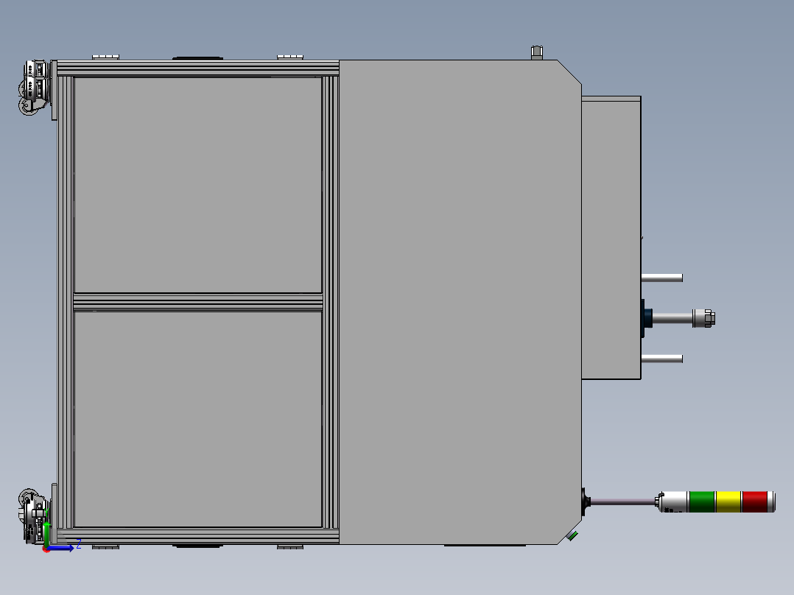
Task: Click the caster wheel at the top-left corner
Action: [35, 87]
